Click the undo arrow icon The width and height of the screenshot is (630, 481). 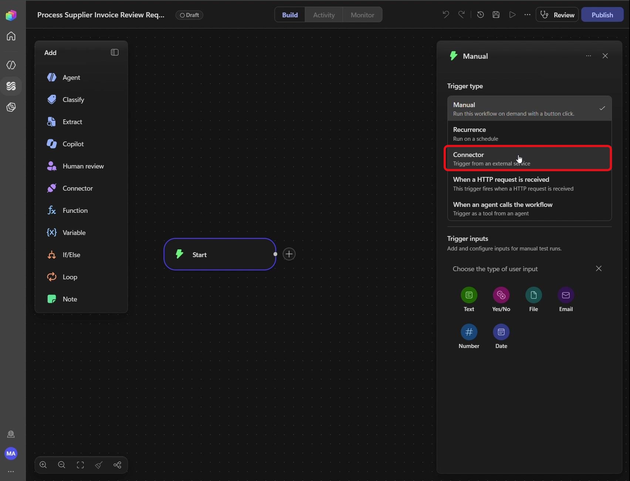click(446, 15)
